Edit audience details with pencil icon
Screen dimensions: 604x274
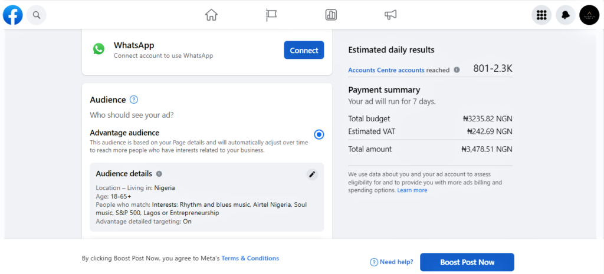point(313,174)
